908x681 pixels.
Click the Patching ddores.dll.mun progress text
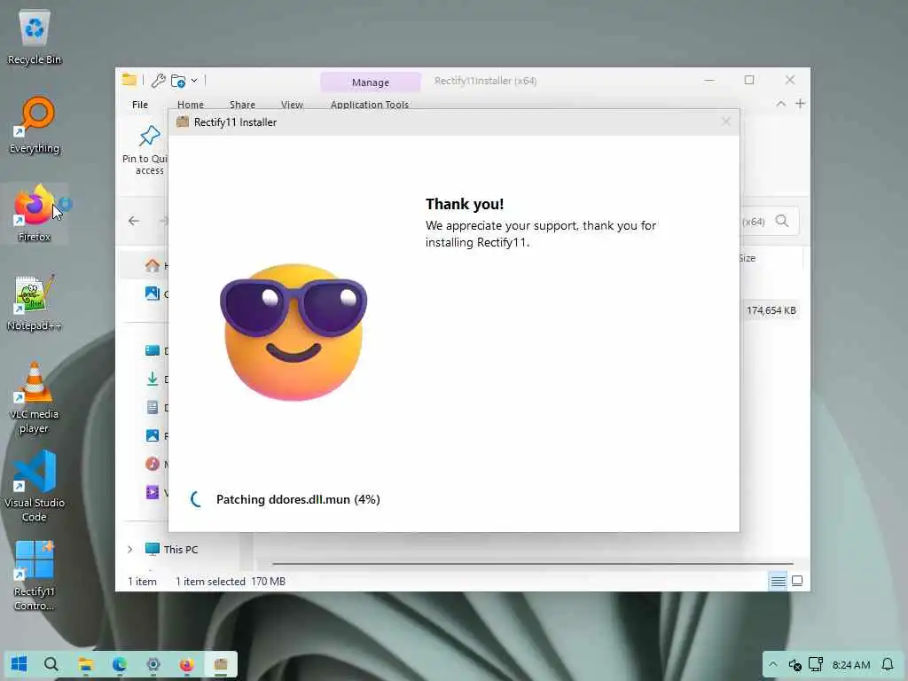[x=298, y=499]
